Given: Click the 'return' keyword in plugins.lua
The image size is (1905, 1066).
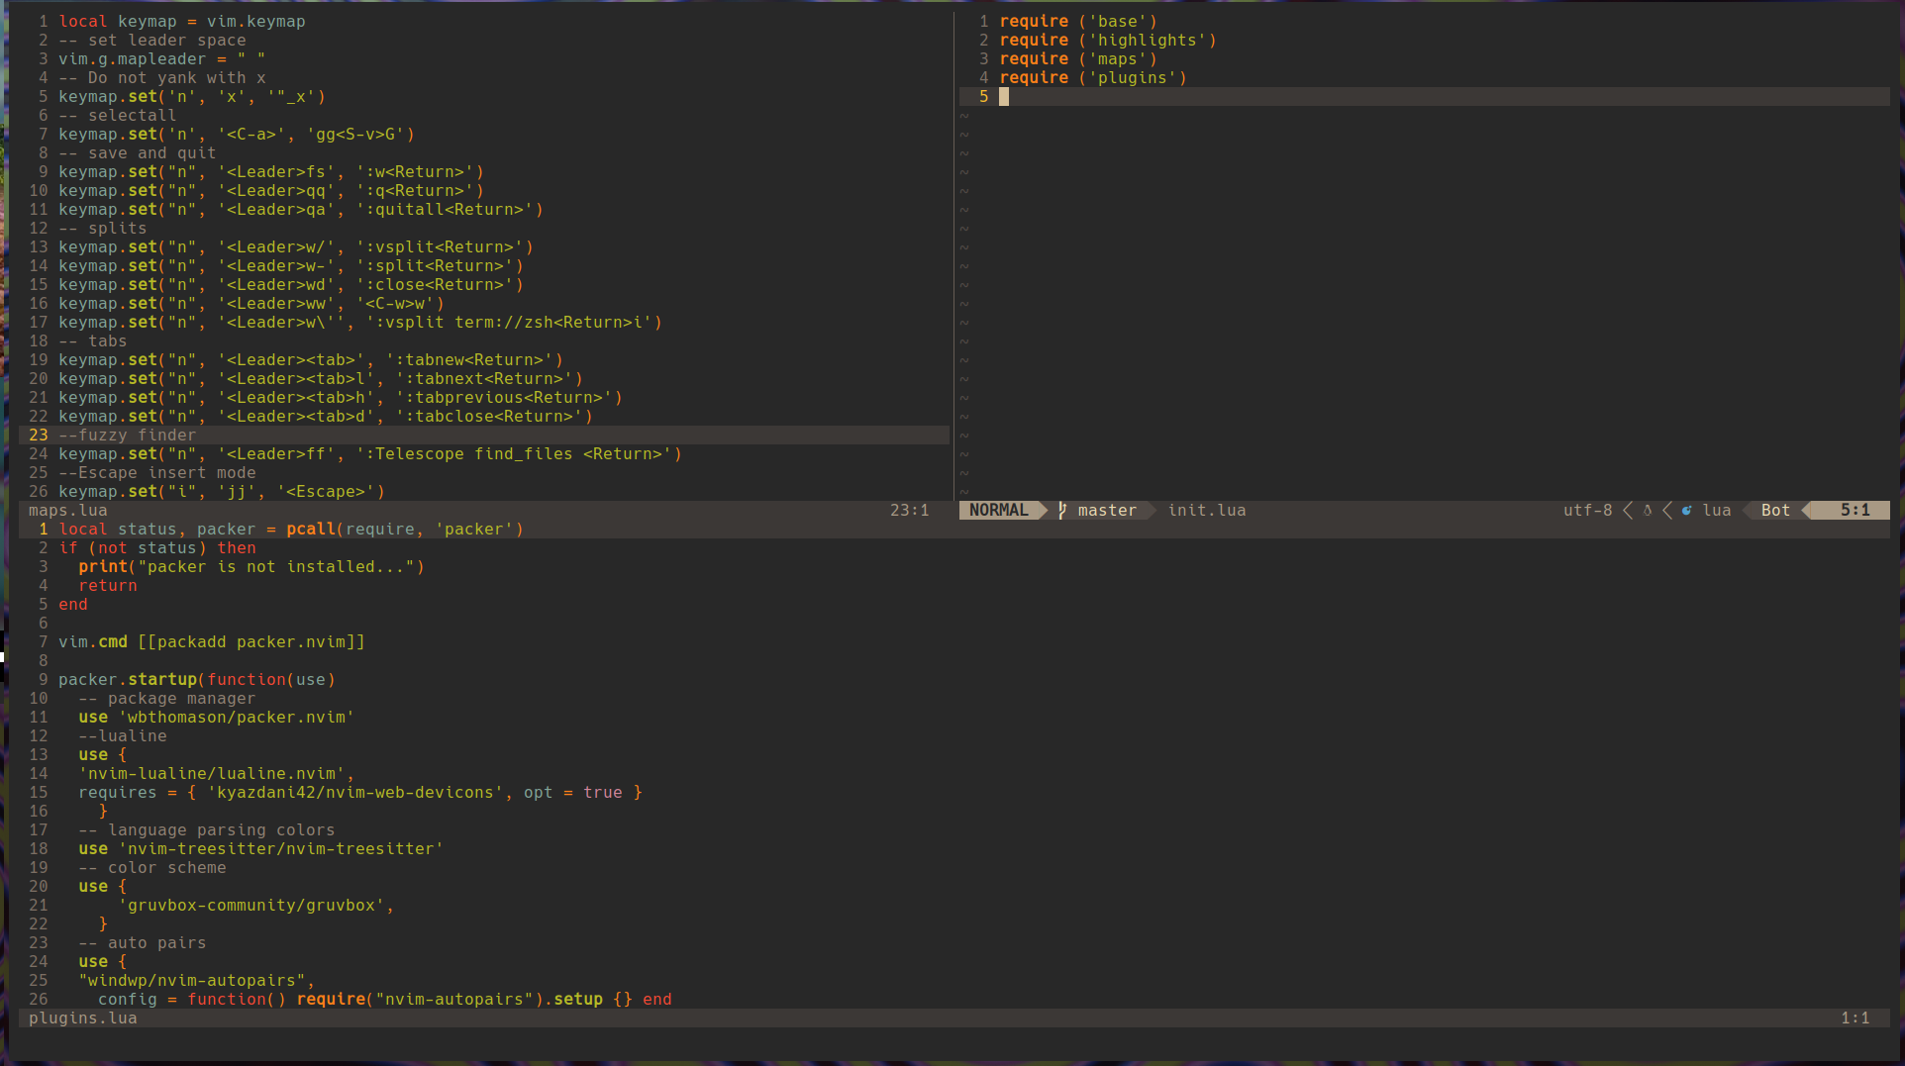Looking at the screenshot, I should tap(107, 586).
